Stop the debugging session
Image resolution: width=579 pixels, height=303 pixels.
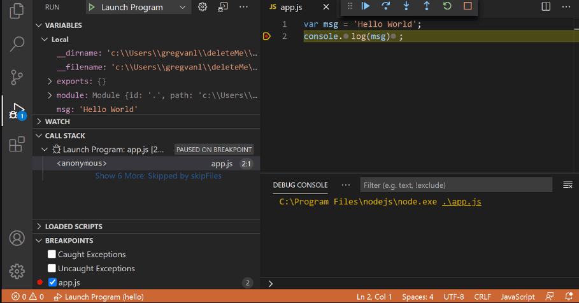click(468, 6)
